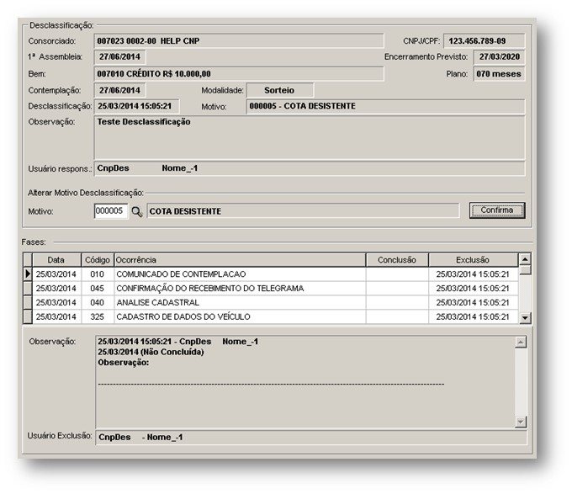Image resolution: width=572 pixels, height=494 pixels.
Task: Click code cell 040
Action: [x=98, y=302]
